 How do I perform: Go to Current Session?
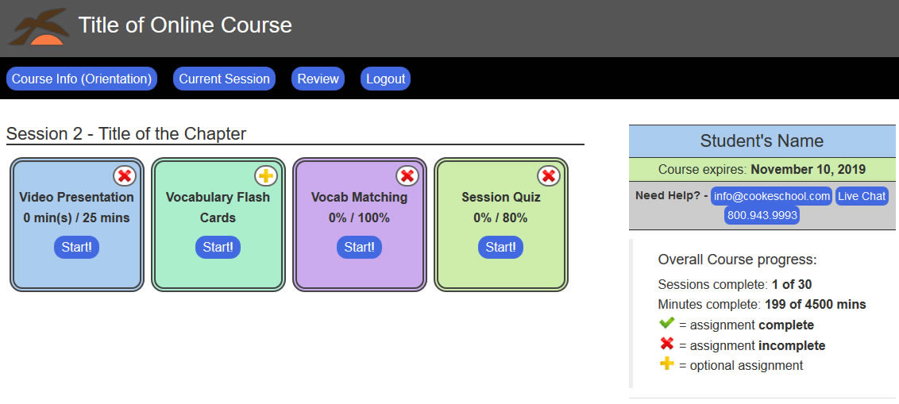click(x=224, y=79)
